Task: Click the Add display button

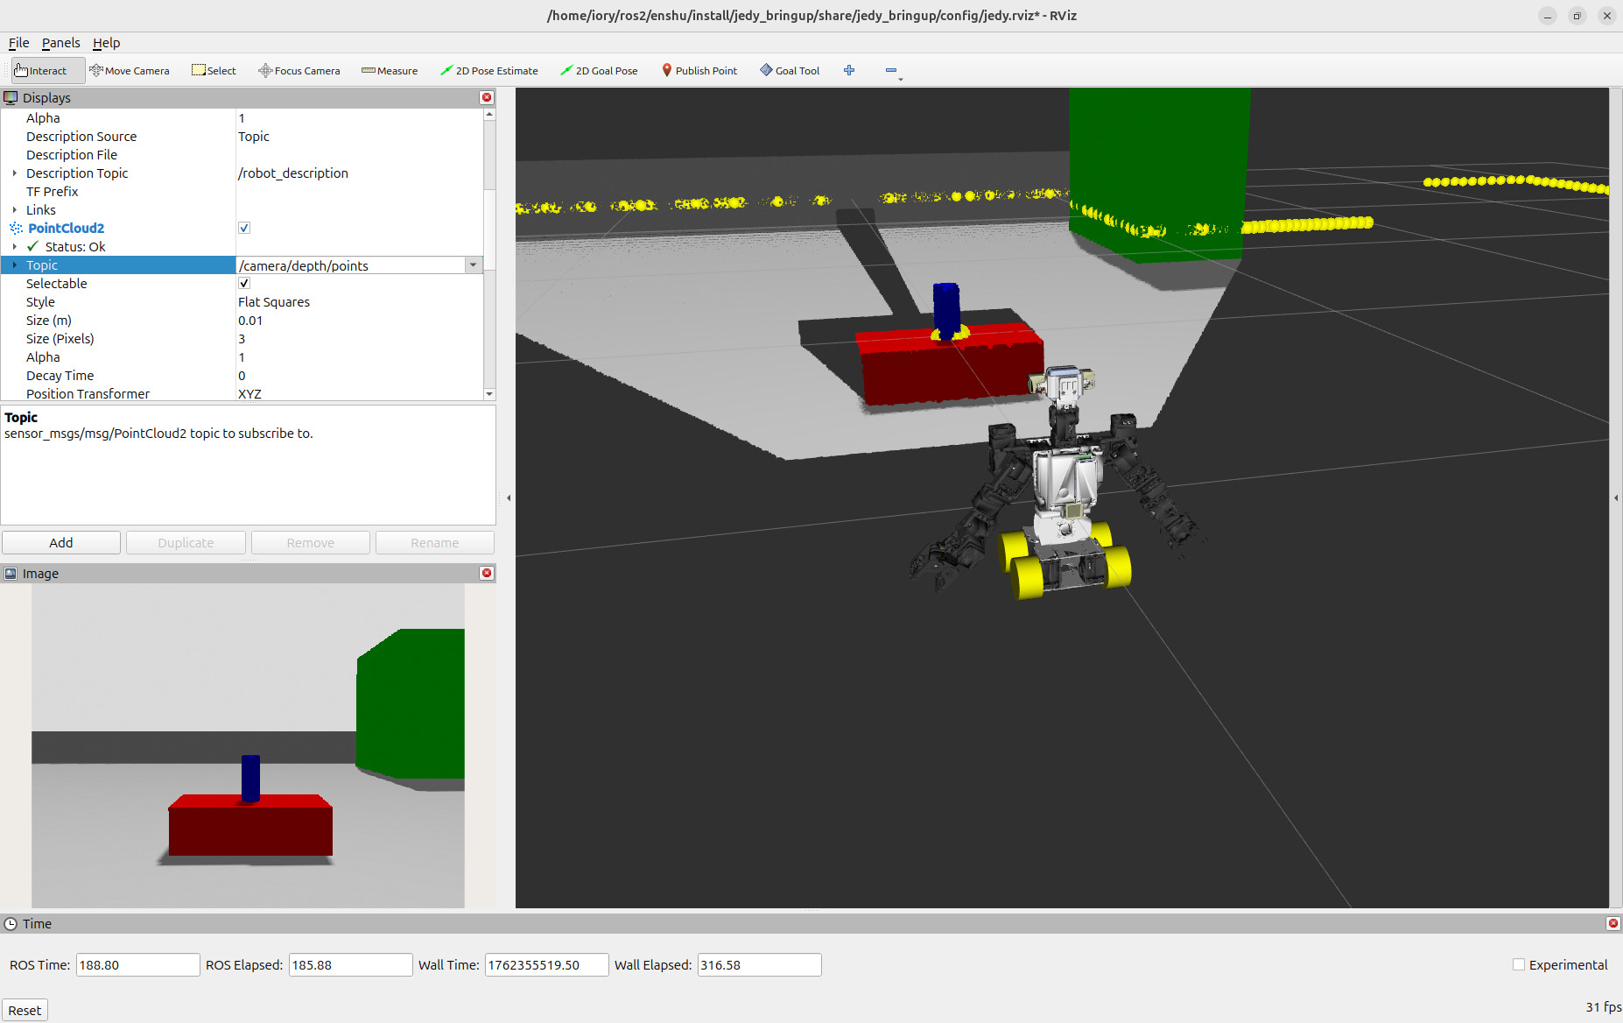Action: tap(61, 543)
